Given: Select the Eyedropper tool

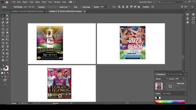Looking at the screenshot, I should point(3,50).
